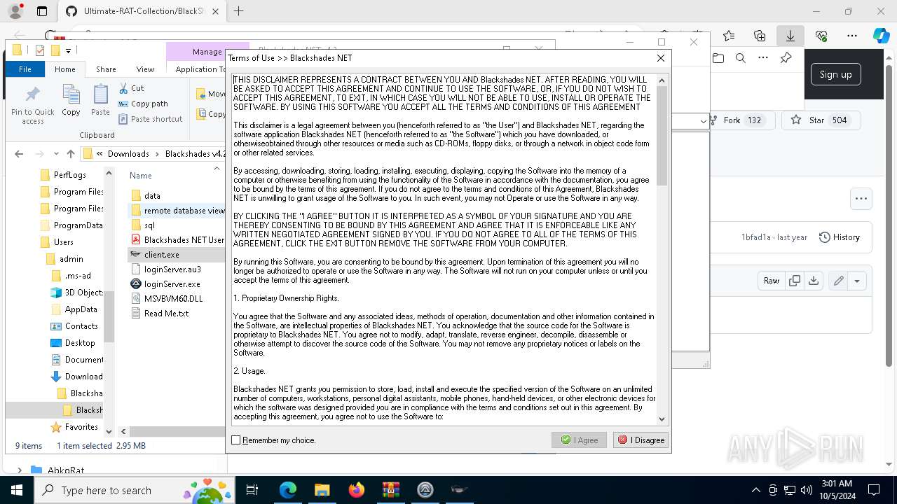
Task: Click Copy path in Clipboard group
Action: 143,104
